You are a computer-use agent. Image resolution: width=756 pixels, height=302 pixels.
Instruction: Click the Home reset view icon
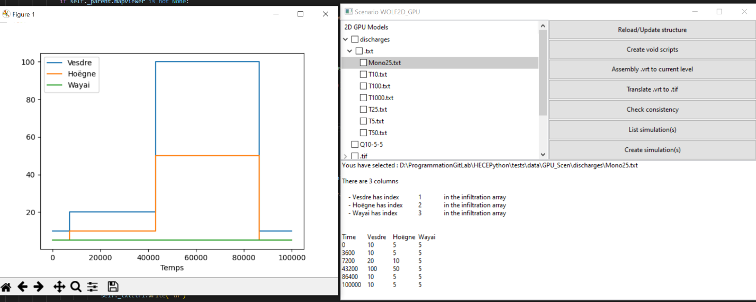[6, 287]
